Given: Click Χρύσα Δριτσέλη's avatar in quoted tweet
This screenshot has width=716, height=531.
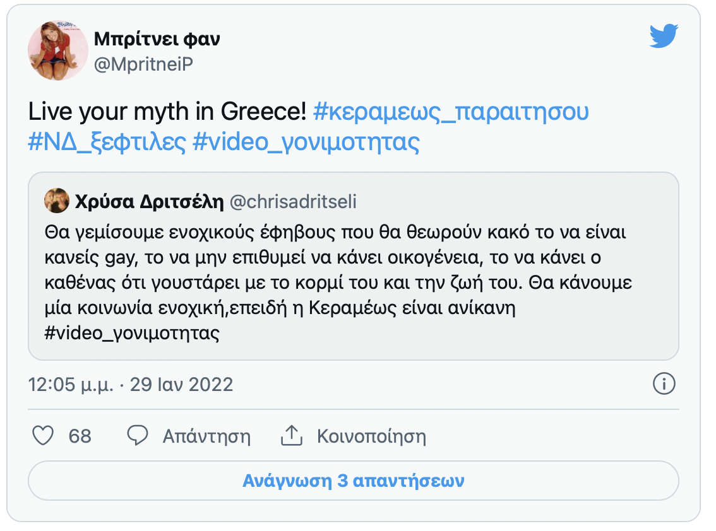Looking at the screenshot, I should click(57, 199).
